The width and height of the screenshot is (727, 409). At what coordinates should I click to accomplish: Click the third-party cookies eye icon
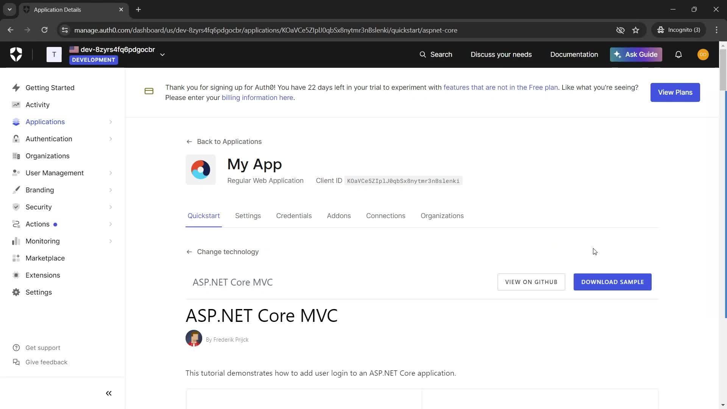pyautogui.click(x=620, y=30)
